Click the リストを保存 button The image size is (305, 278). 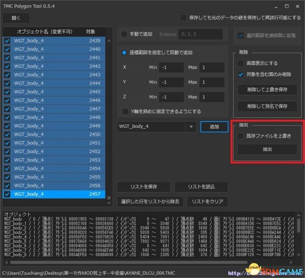pos(143,186)
